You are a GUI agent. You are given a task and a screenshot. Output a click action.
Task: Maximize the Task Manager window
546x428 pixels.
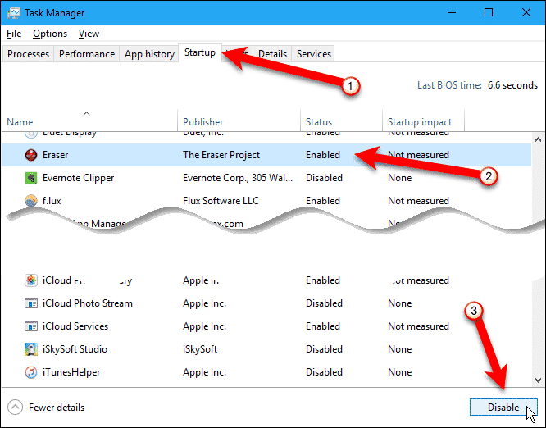click(x=489, y=13)
